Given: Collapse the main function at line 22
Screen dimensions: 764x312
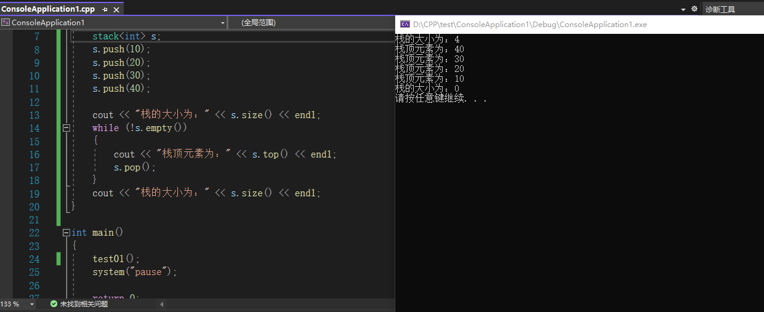Looking at the screenshot, I should pyautogui.click(x=66, y=233).
